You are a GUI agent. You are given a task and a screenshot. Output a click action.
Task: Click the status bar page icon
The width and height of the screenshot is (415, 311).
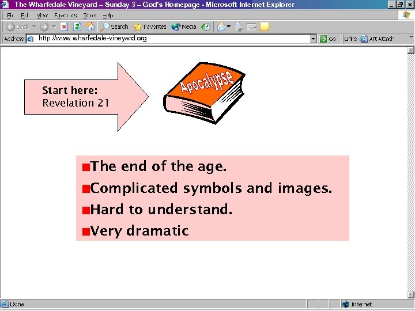point(4,304)
